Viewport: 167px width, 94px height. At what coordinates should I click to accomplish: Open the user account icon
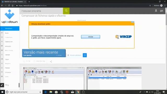(156, 11)
